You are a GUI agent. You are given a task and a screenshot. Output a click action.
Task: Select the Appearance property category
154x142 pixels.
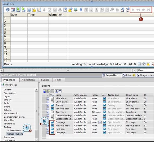coord(10,93)
